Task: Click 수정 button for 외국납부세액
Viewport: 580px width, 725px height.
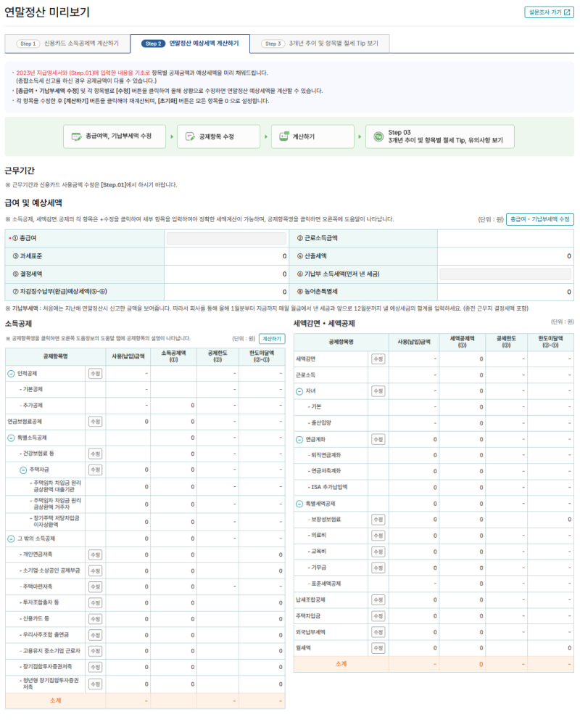Action: 378,632
